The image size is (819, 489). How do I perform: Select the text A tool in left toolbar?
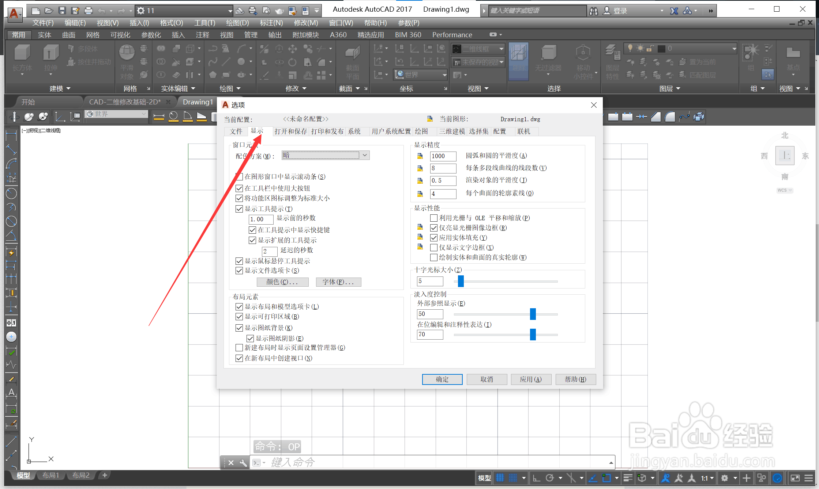pos(11,393)
